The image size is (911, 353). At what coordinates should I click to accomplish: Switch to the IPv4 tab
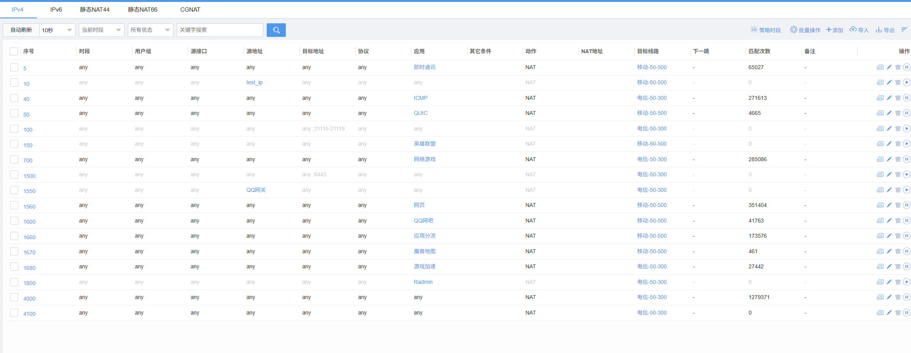[18, 10]
